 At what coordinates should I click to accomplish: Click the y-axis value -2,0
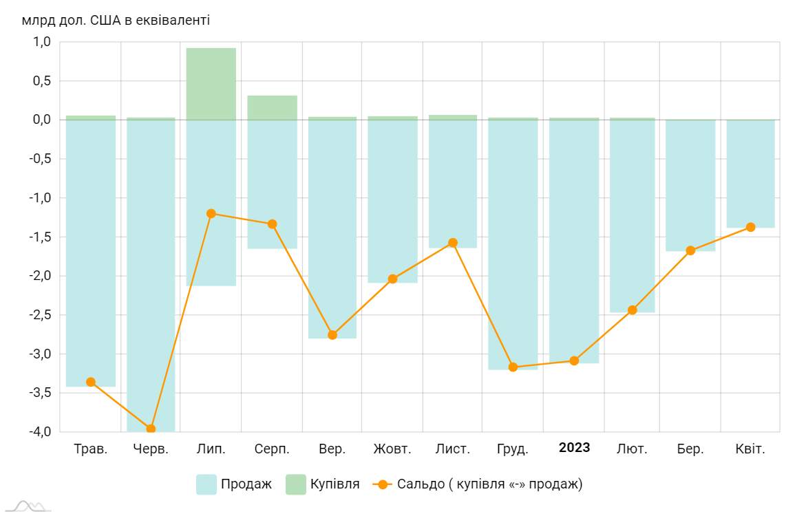40,276
